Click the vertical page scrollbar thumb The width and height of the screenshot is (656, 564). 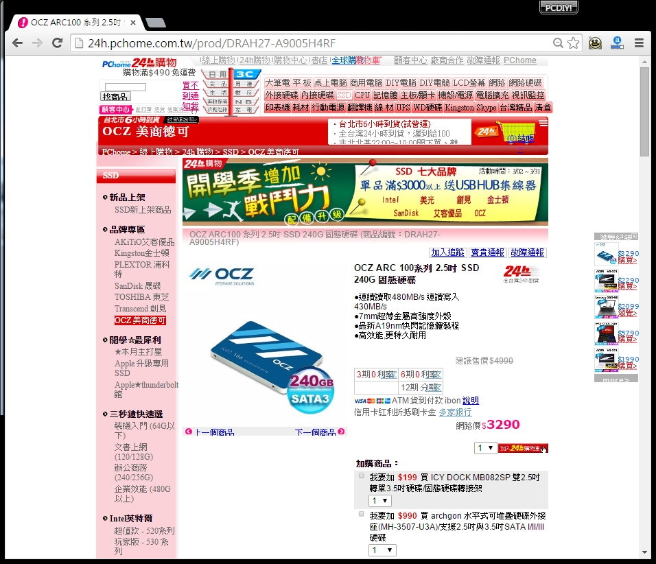click(x=644, y=111)
